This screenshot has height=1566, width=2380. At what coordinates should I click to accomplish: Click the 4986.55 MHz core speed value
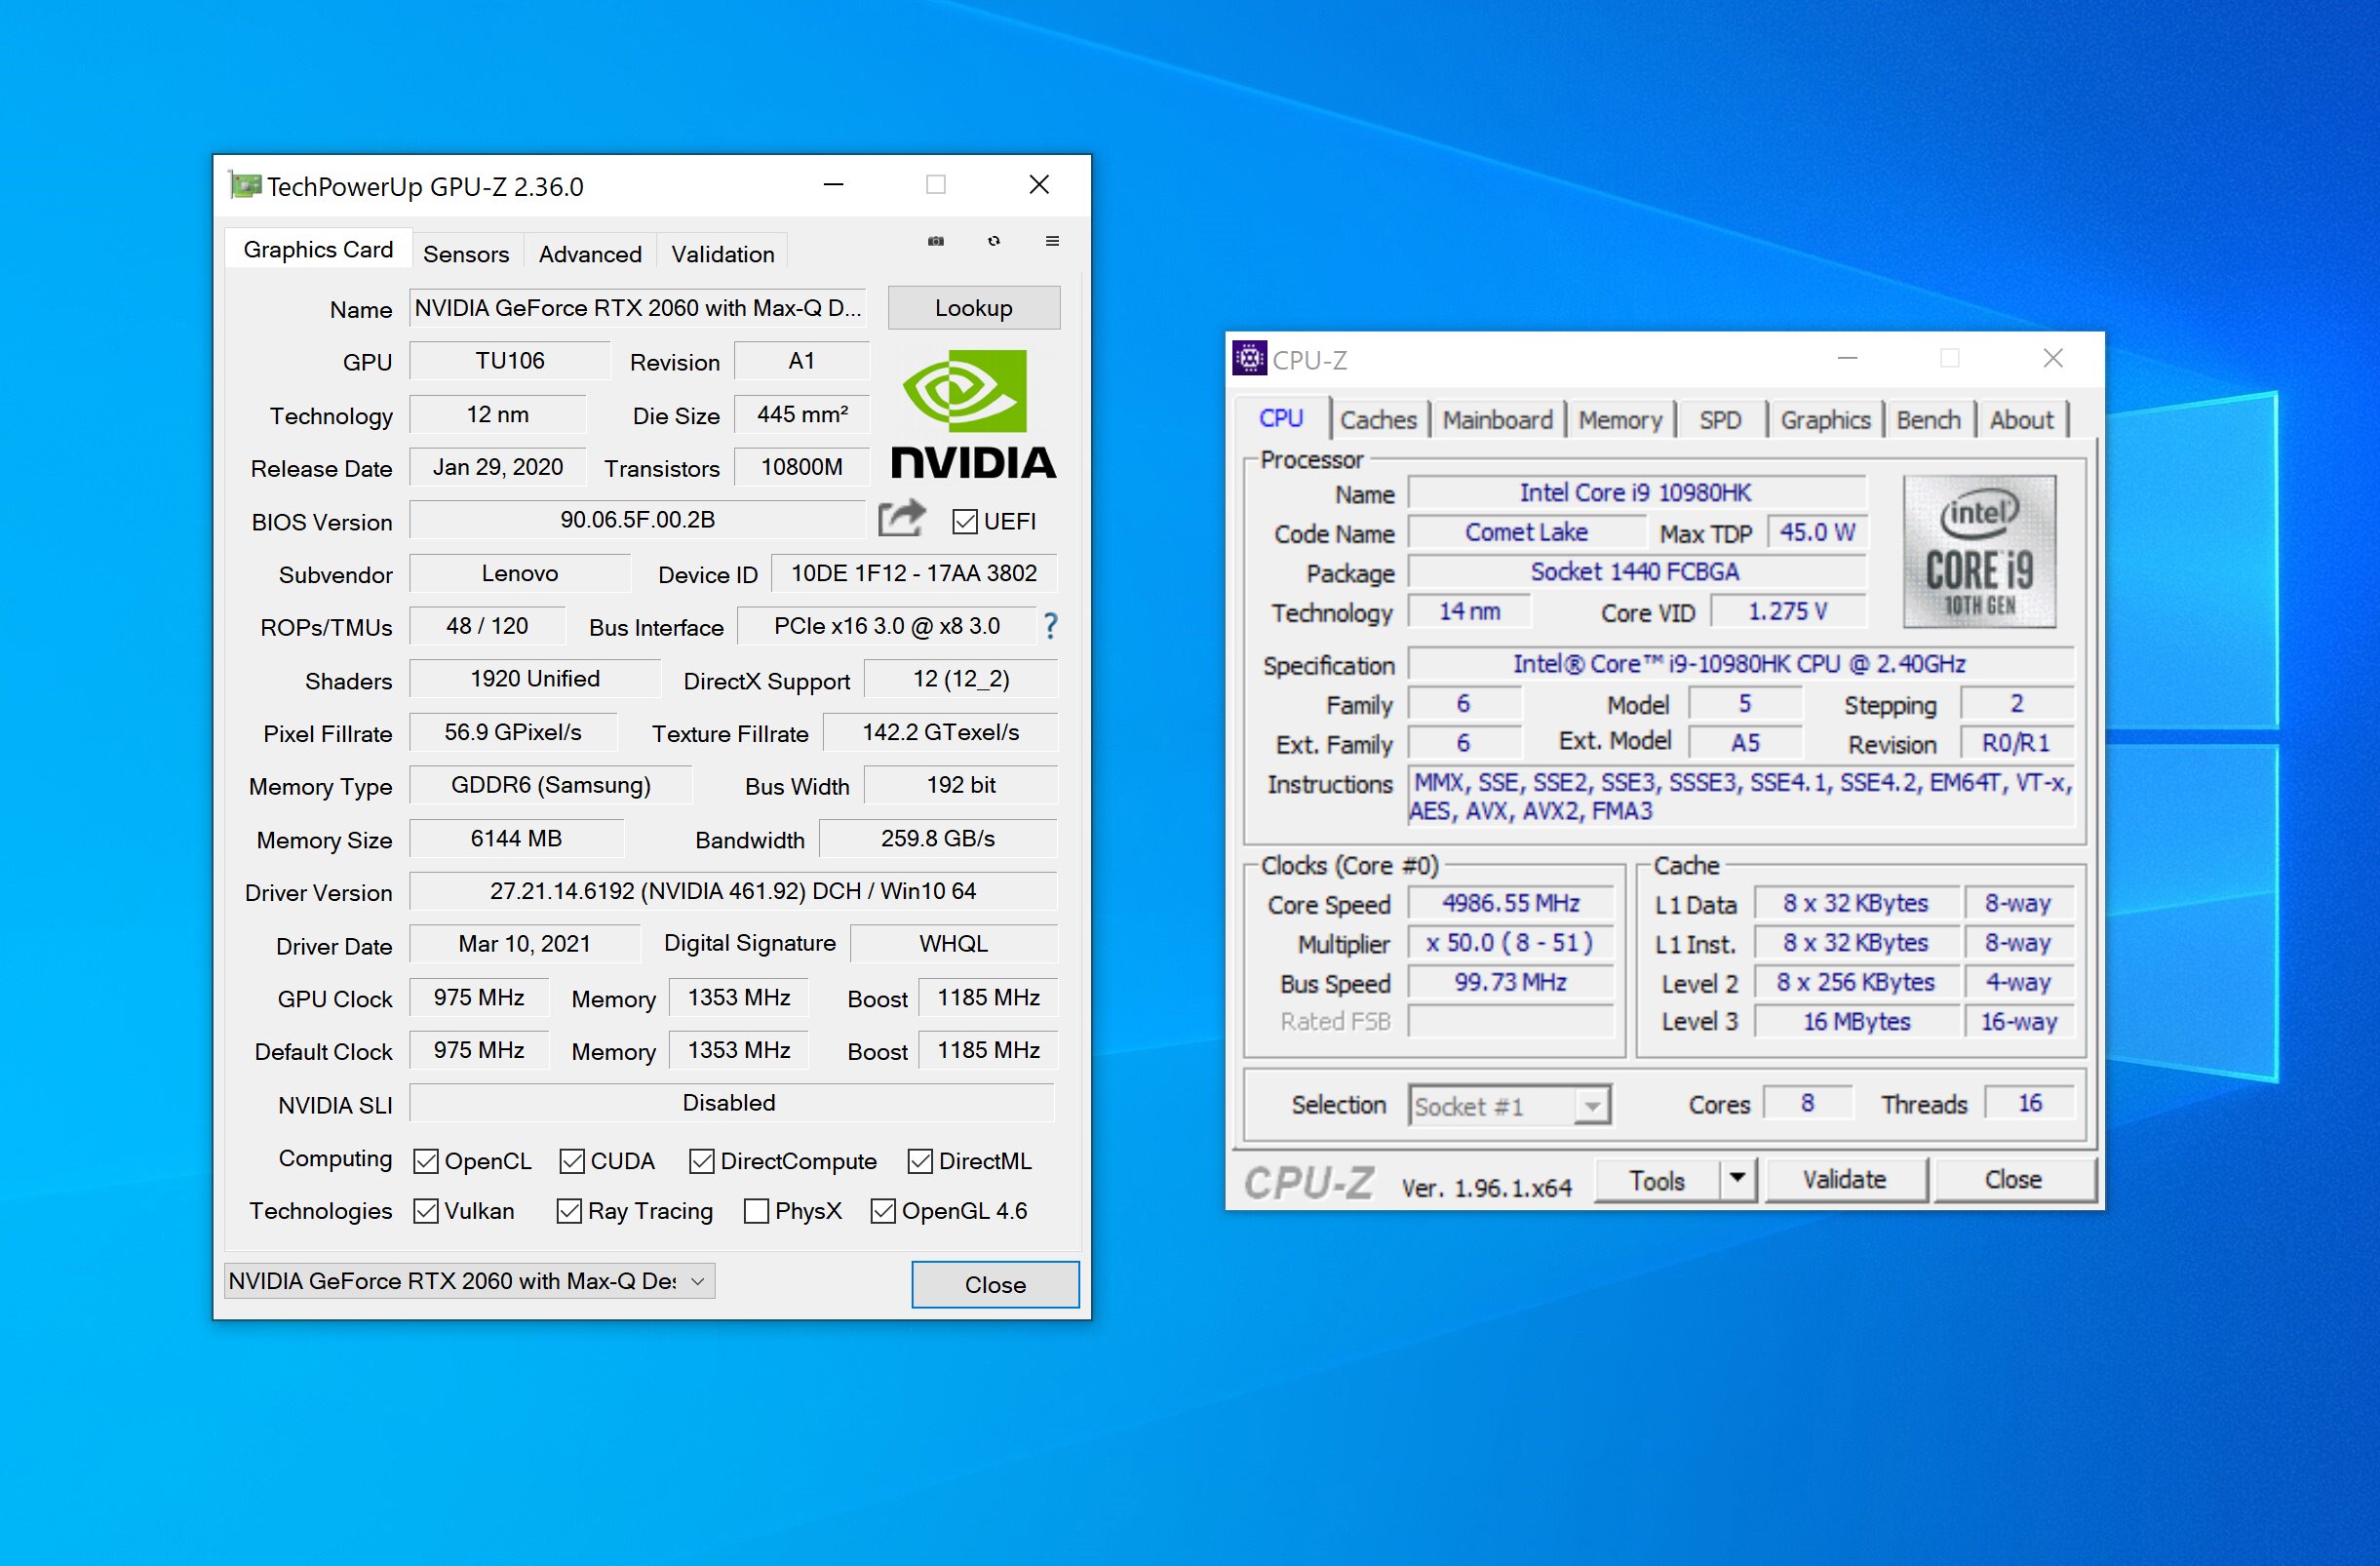pyautogui.click(x=1510, y=903)
